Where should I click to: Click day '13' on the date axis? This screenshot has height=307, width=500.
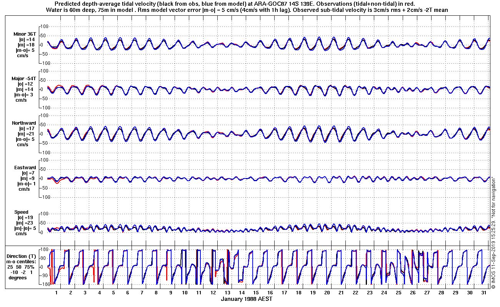coord(228,292)
